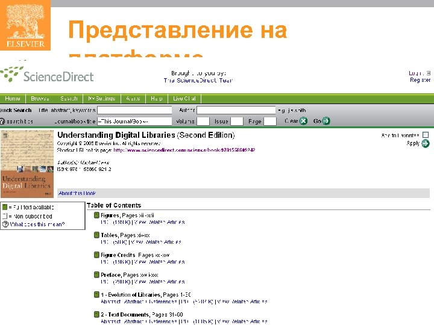Focus the Page input field
This screenshot has height=325, width=434.
[270, 122]
